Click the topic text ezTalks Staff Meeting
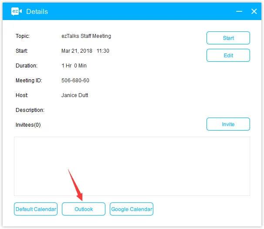This screenshot has width=264, height=229. click(86, 36)
